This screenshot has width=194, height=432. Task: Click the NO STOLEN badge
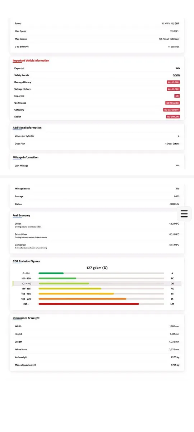(173, 117)
